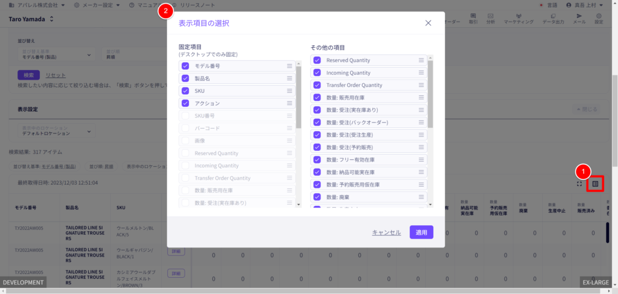Viewport: 618px width, 294px height.
Task: Grab the drag handle of モデル番号 row
Action: [290, 66]
